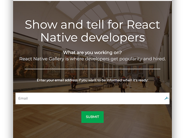Click the text "What are you working on?"
185x138 pixels.
click(x=92, y=53)
